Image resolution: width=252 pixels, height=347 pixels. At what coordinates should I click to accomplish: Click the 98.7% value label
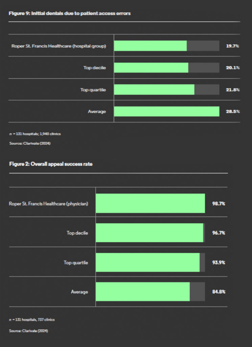[x=219, y=204]
